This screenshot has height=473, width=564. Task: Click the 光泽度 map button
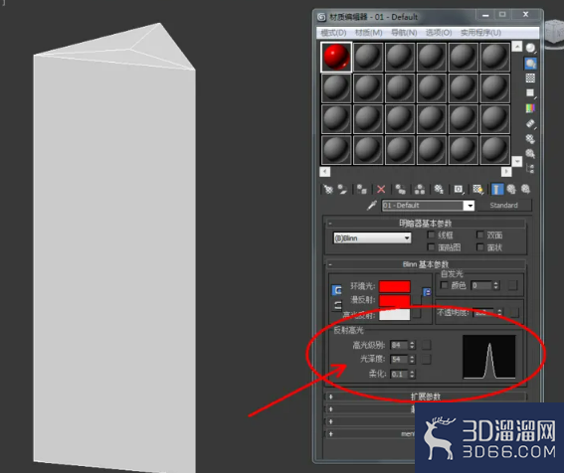coord(427,359)
